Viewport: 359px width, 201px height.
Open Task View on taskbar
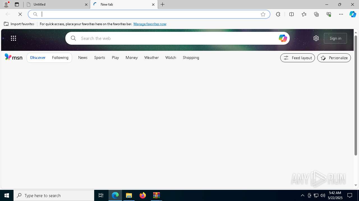(101, 195)
